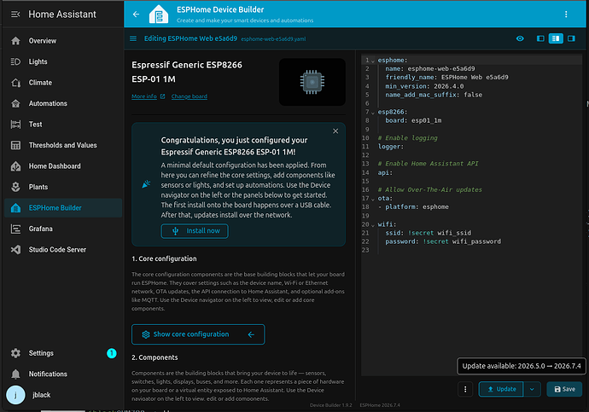Click Show core configuration button
This screenshot has height=412, width=589.
pyautogui.click(x=198, y=334)
